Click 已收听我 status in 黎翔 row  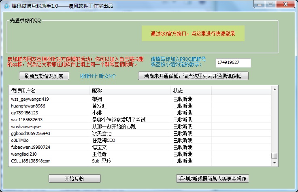[183, 99]
